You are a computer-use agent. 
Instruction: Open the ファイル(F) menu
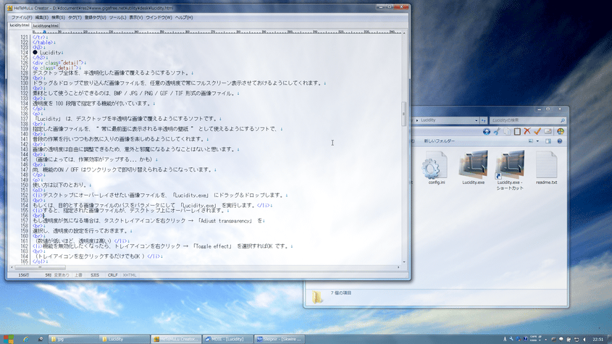22,17
